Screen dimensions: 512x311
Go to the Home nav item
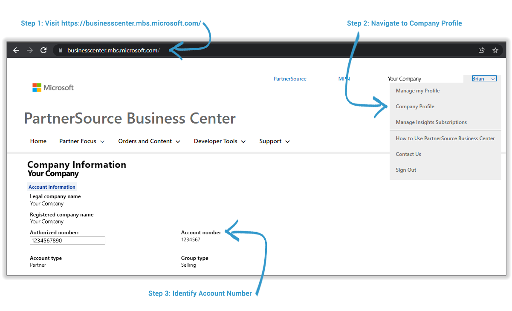[38, 141]
